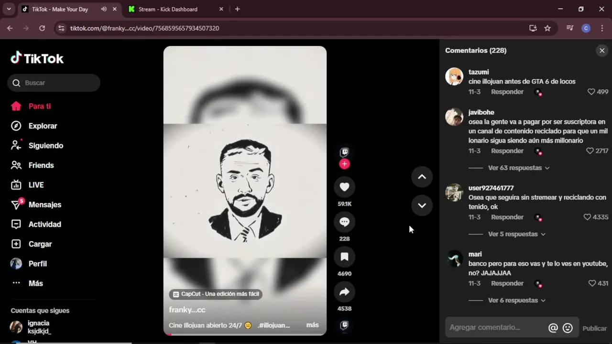Open the franky...cc creator name
This screenshot has width=612, height=344.
187,310
